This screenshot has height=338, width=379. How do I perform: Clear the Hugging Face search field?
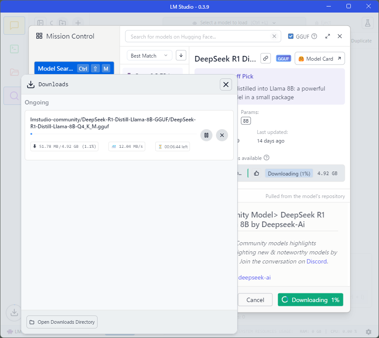coord(274,37)
